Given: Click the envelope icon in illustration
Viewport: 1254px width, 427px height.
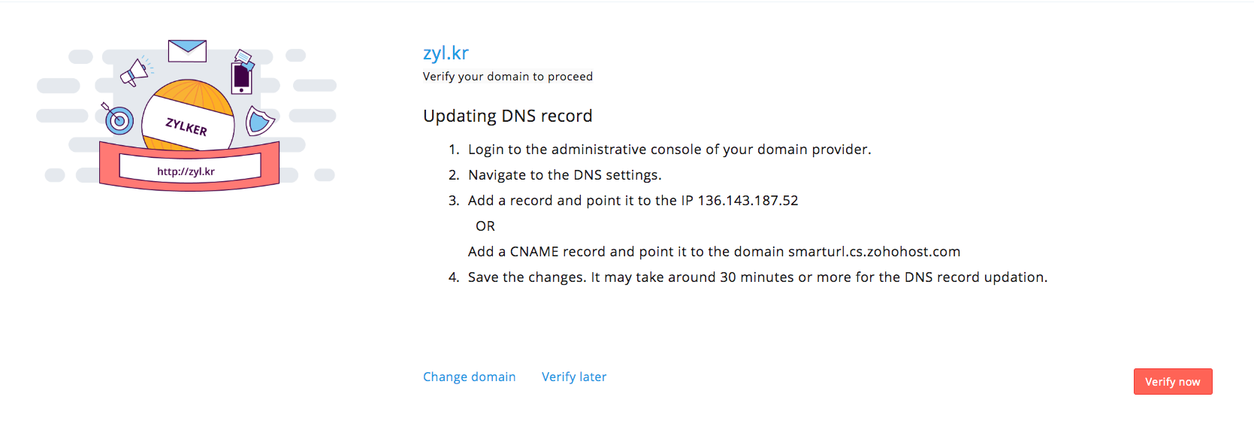Looking at the screenshot, I should click(187, 51).
